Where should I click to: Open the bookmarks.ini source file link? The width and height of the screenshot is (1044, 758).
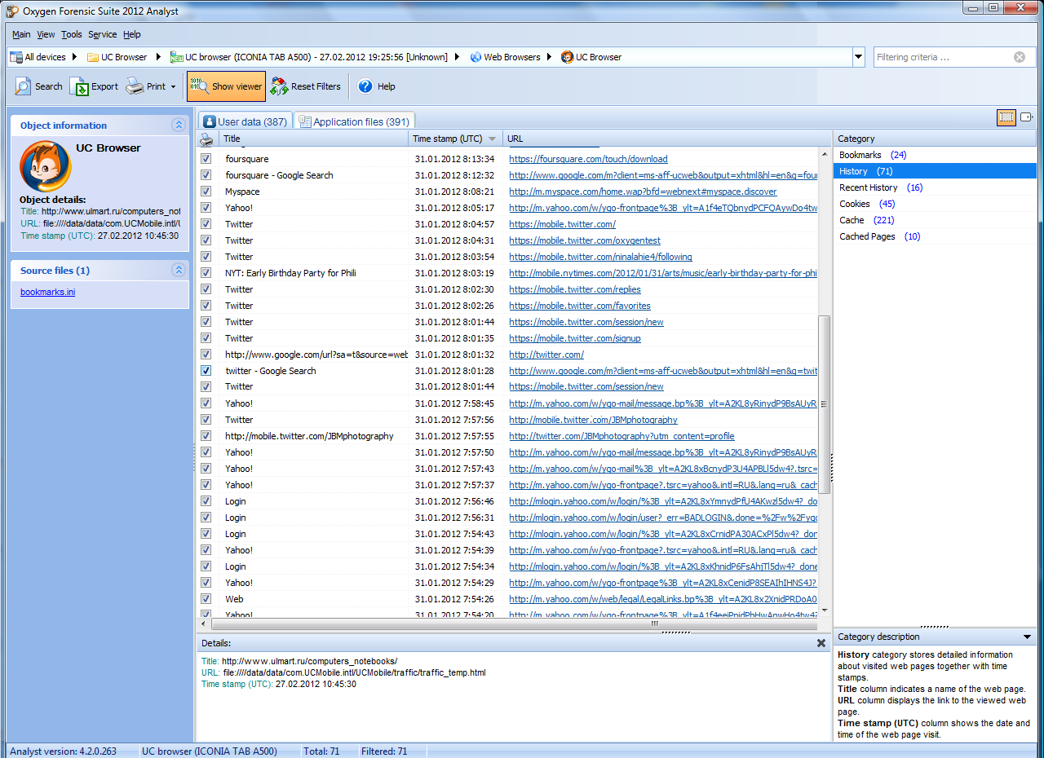point(47,292)
